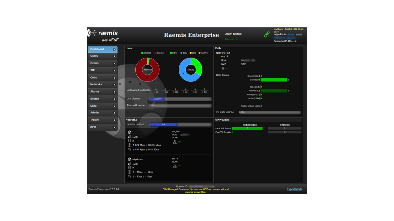The height and width of the screenshot is (221, 394).
Task: Expand the DNM chevron arrow
Action: click(114, 106)
